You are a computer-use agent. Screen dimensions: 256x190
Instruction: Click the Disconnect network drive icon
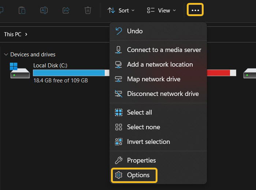pyautogui.click(x=119, y=94)
